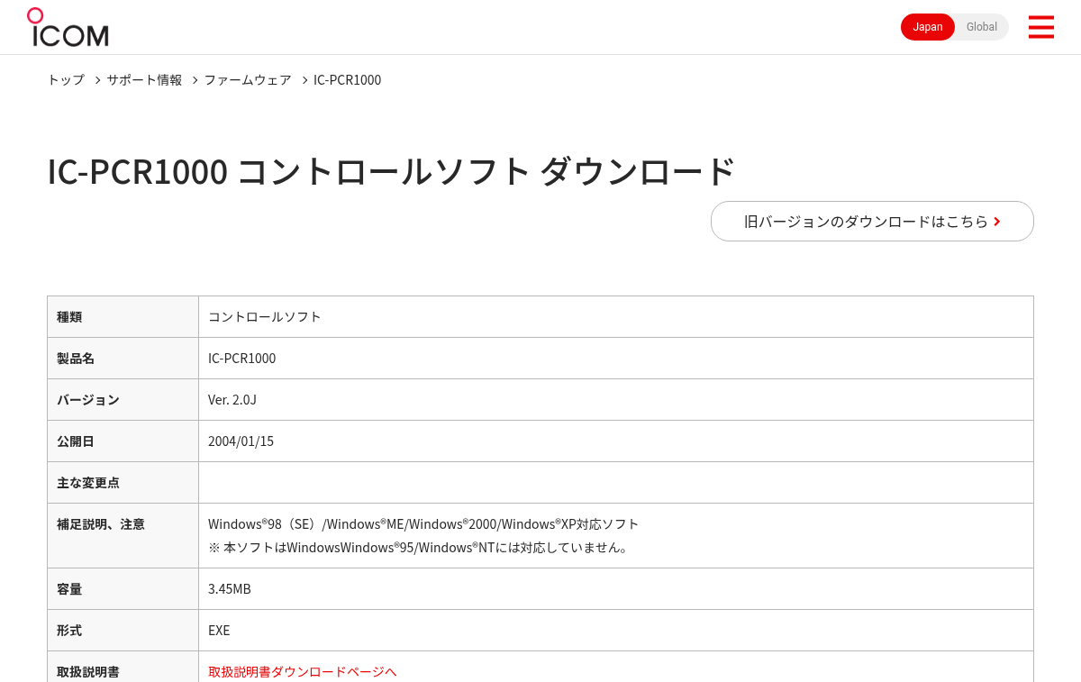Select the 製品名 row header
The height and width of the screenshot is (682, 1081).
(123, 358)
